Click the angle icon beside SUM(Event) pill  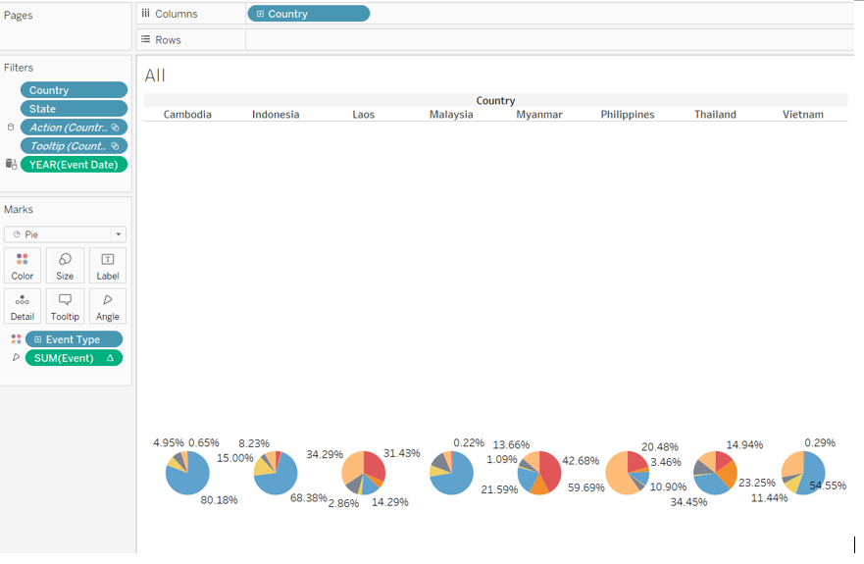click(x=16, y=358)
